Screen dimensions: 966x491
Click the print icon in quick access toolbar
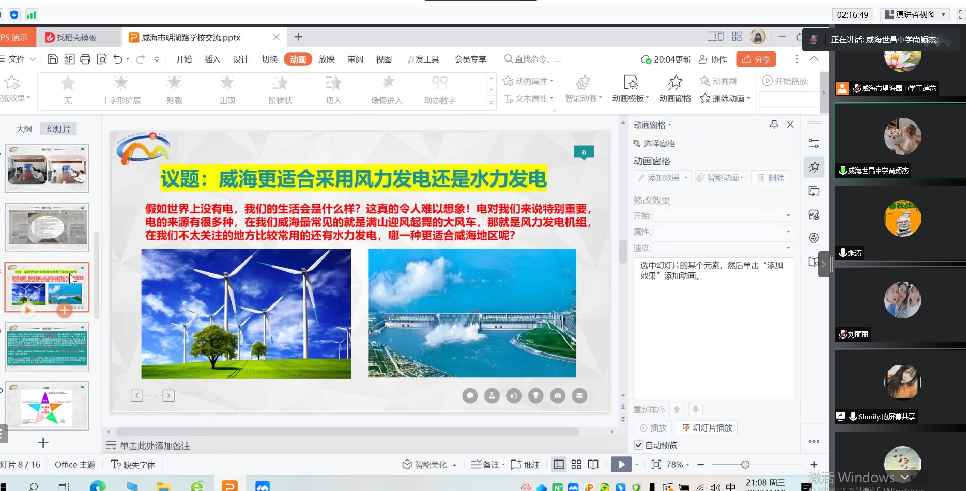click(85, 59)
